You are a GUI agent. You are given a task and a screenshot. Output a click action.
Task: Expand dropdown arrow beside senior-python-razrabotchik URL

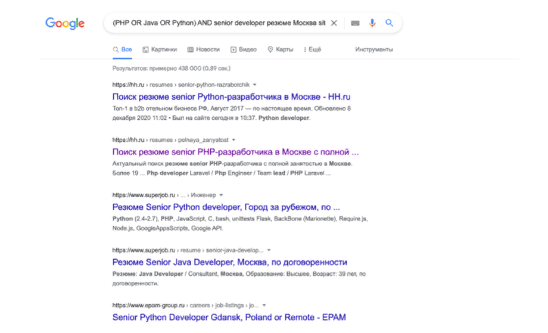255,85
